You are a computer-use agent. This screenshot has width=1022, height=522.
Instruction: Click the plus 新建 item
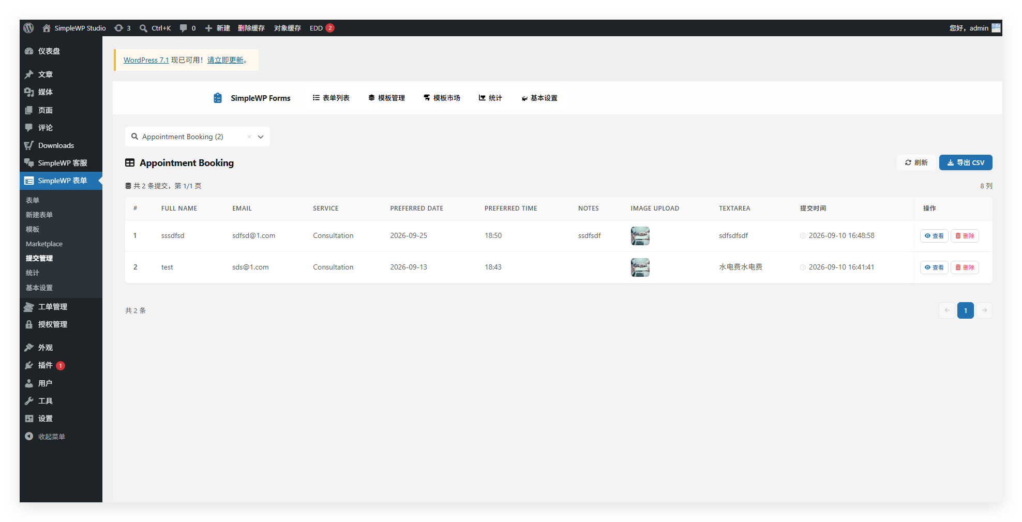coord(217,28)
